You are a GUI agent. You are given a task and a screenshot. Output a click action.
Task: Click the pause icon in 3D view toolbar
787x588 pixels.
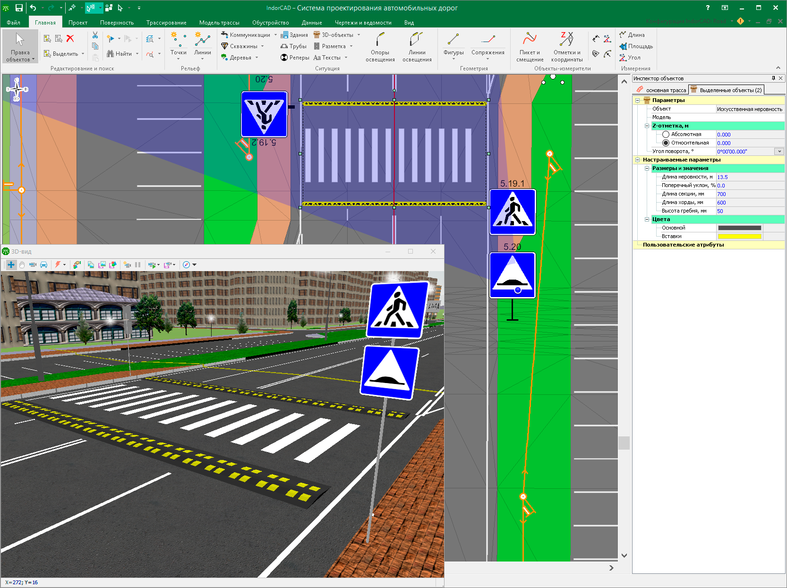(x=138, y=265)
